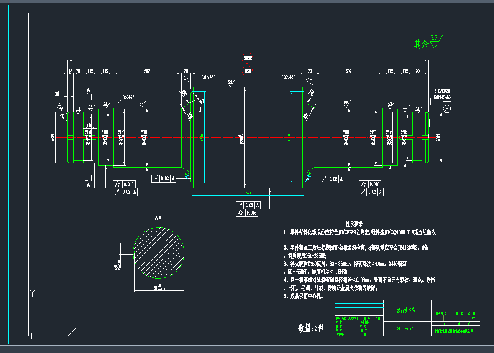
Task: Click the 其余 3.2 surface roughness symbol
Action: 427,43
